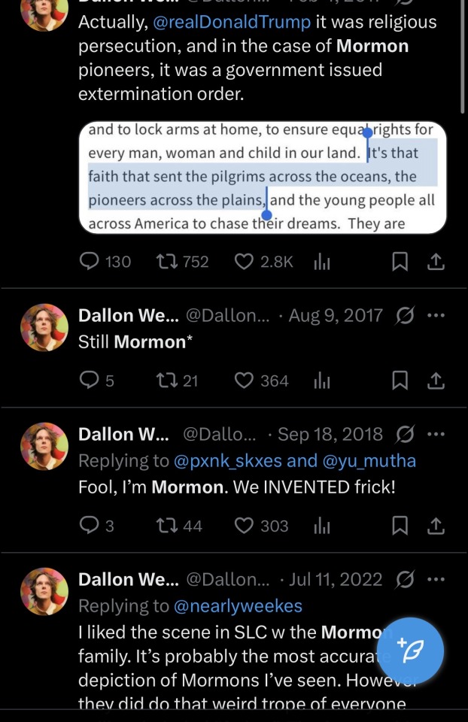Open the @realDonaldTrump mention link

click(x=232, y=23)
